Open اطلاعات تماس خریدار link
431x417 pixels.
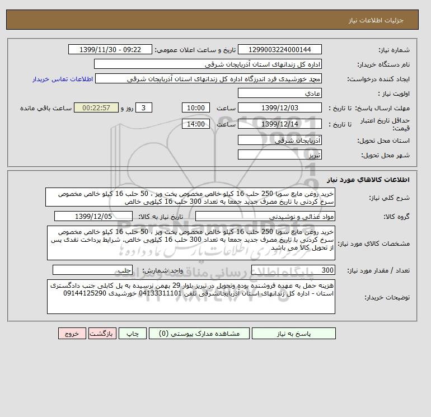coord(63,79)
